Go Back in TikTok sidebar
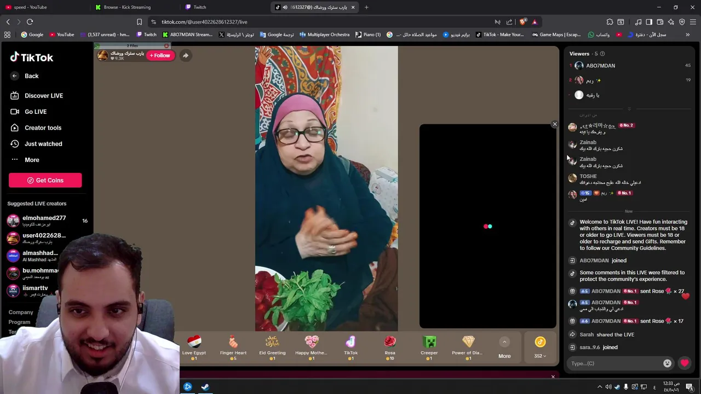 [x=24, y=76]
